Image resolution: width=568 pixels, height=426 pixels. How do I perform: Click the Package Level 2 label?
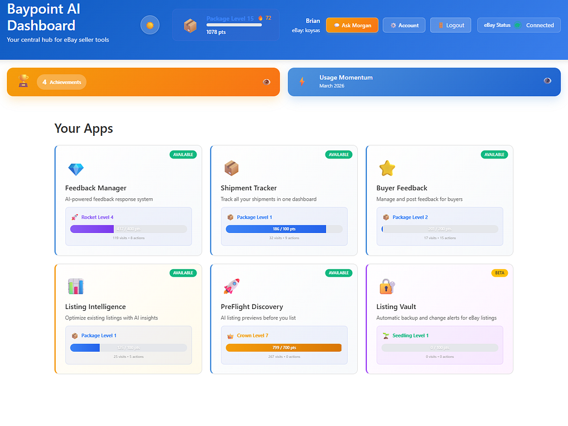coord(410,217)
